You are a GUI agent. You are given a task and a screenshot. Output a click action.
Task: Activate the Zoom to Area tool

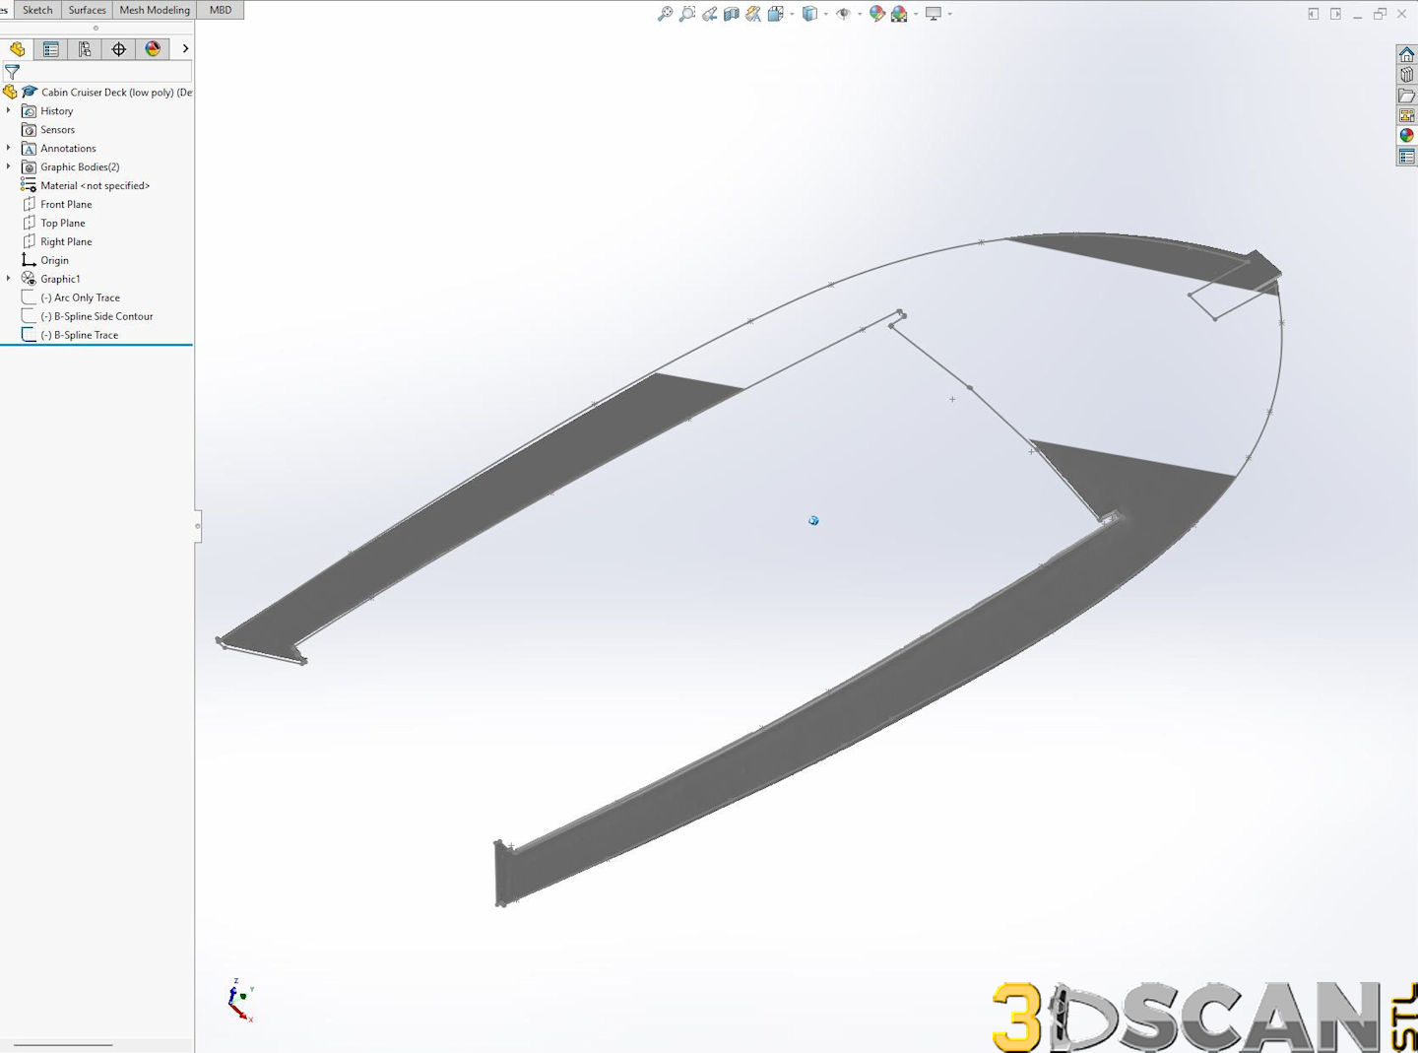(687, 14)
